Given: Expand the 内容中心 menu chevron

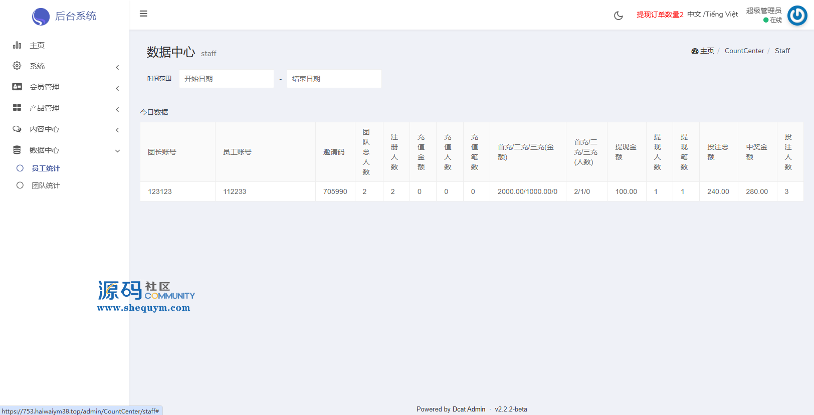Looking at the screenshot, I should coord(117,130).
